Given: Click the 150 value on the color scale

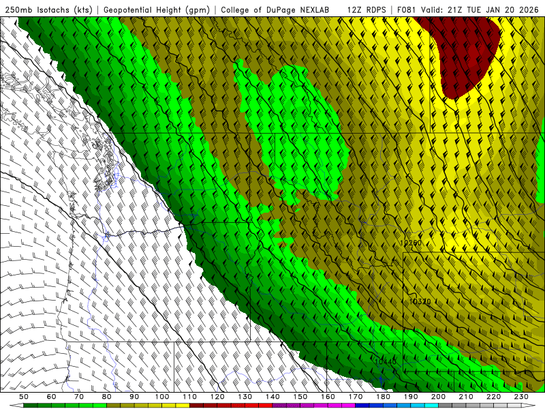Looking at the screenshot, I should 300,397.
